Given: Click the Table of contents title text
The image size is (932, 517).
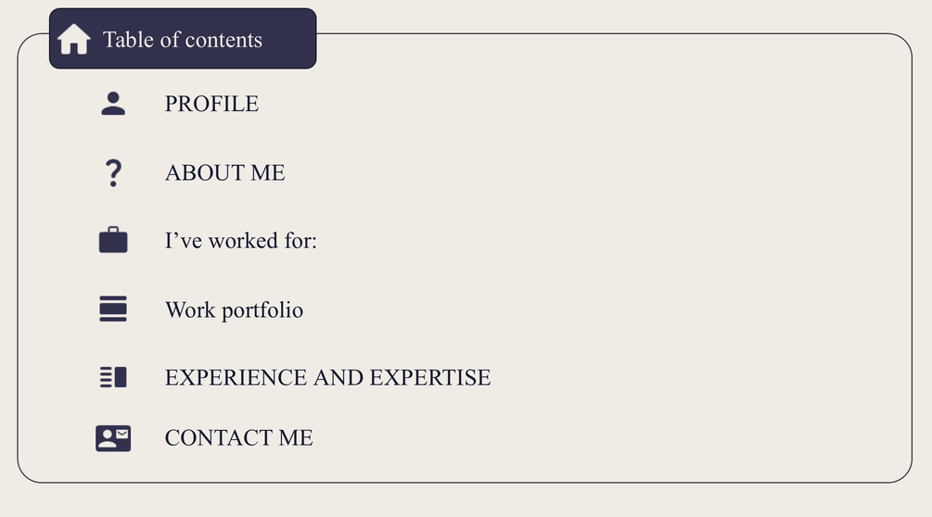Looking at the screenshot, I should pyautogui.click(x=183, y=40).
